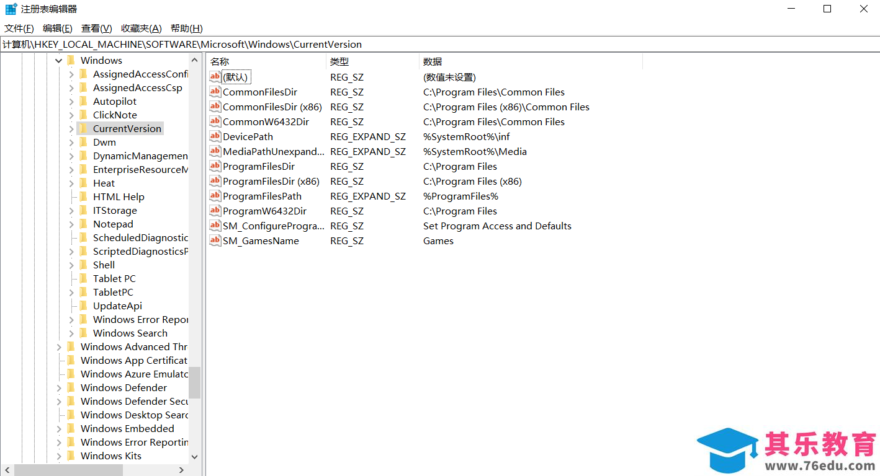Click the tree pane vertical scrollbar thumb
This screenshot has height=476, width=880.
(195, 382)
